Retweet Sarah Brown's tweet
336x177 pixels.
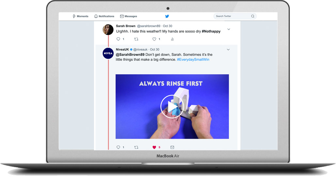(x=136, y=39)
